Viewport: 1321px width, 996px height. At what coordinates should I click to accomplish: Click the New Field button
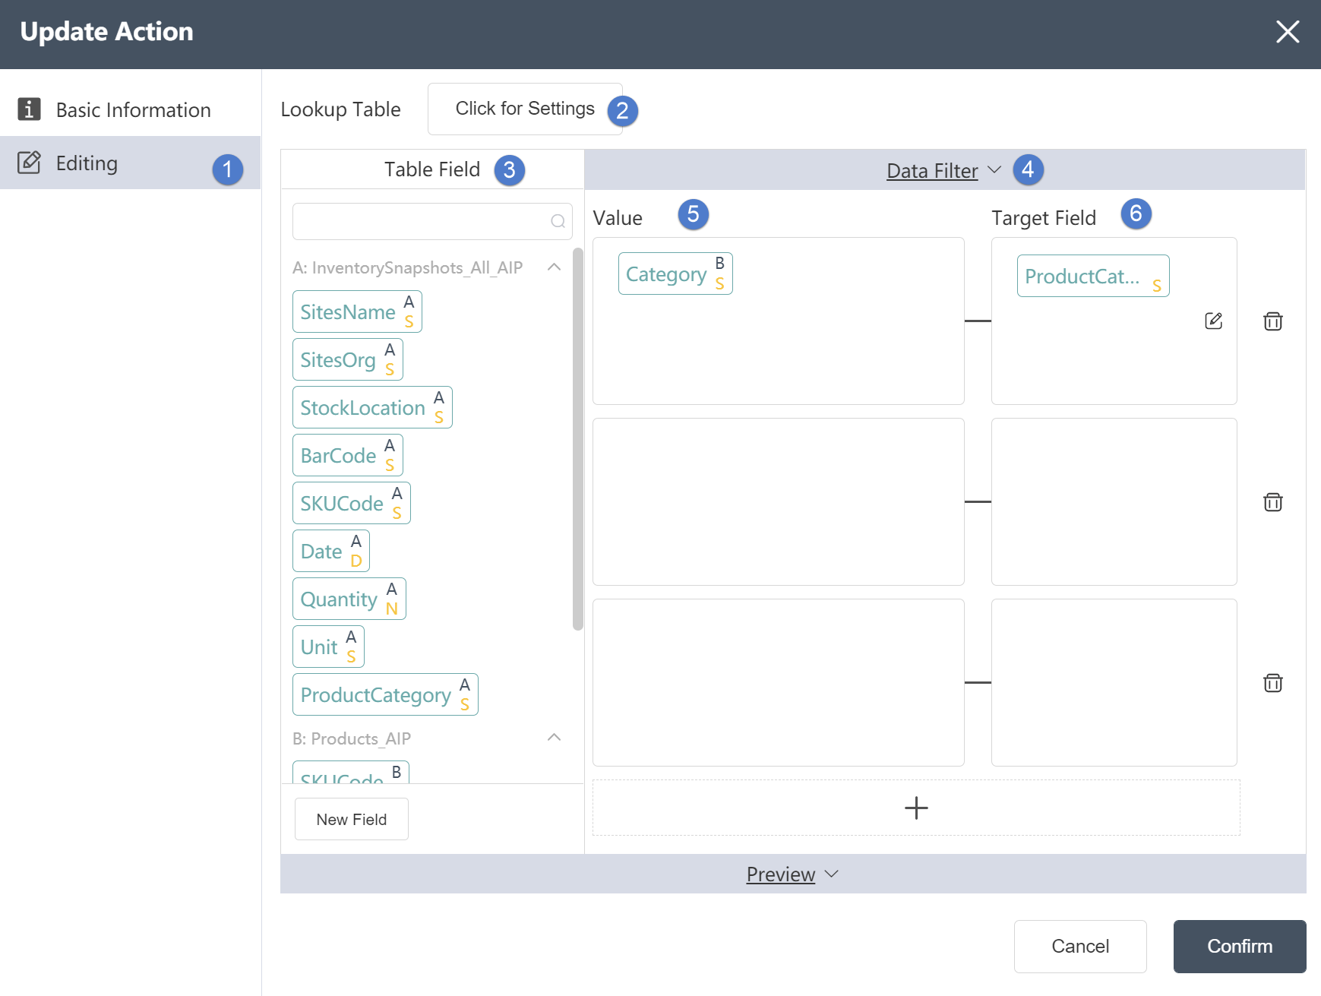(351, 819)
